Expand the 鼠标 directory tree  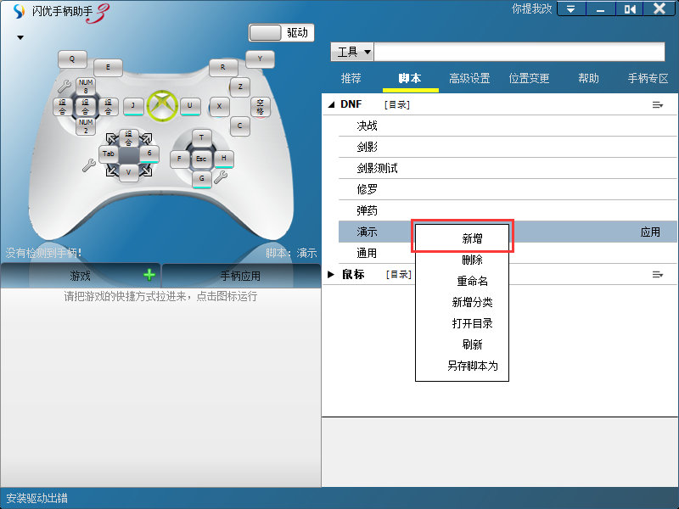point(331,274)
